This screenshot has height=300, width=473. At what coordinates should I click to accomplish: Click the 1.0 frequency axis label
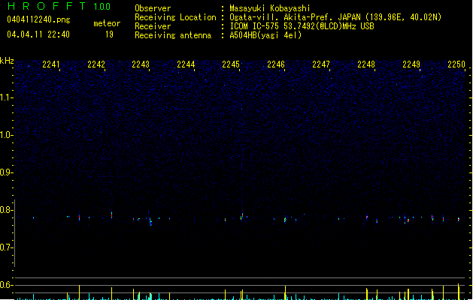(x=5, y=135)
